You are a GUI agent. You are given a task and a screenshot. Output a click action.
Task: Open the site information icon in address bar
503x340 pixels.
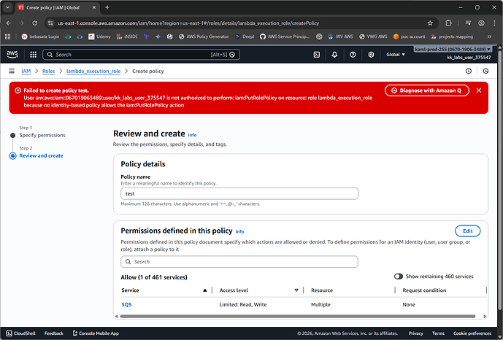50,23
